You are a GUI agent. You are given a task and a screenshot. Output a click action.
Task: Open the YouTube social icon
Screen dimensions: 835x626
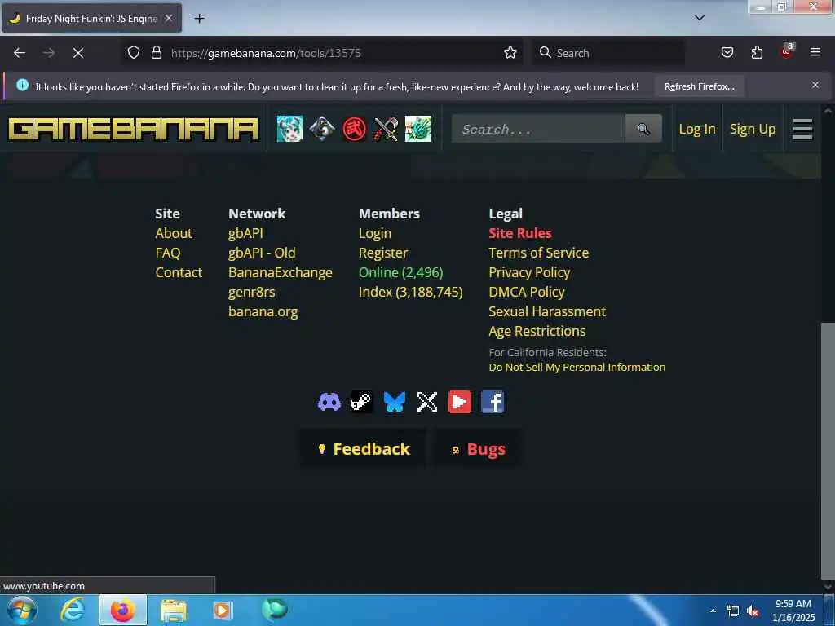tap(460, 402)
